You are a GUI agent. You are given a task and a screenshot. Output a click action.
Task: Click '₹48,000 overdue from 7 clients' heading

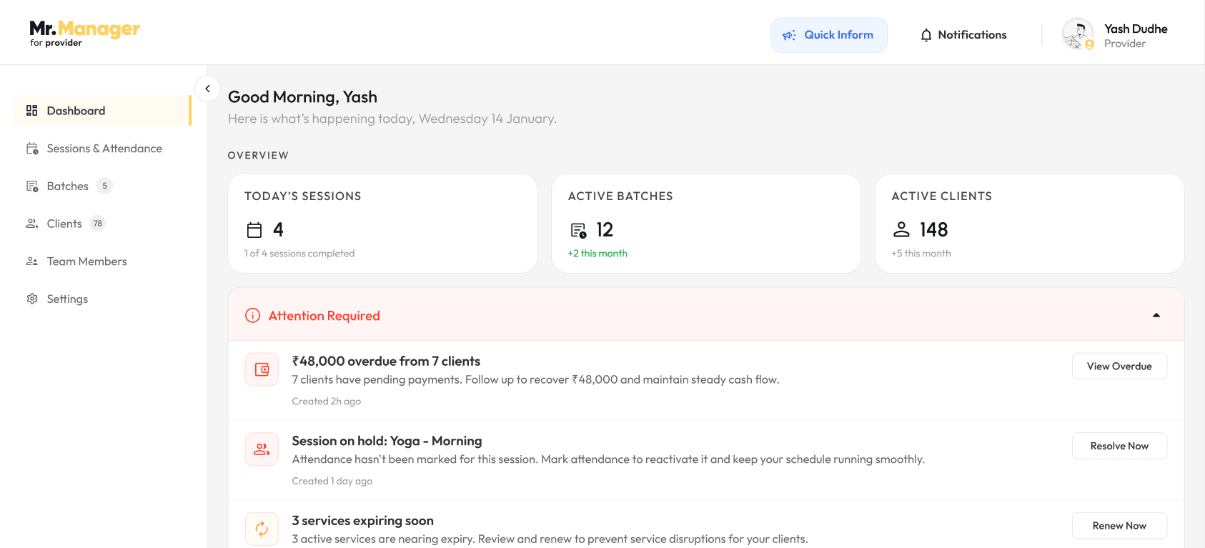pos(386,362)
